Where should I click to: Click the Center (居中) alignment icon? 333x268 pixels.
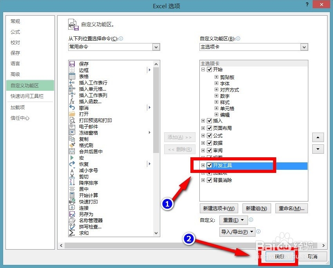pyautogui.click(x=72, y=189)
